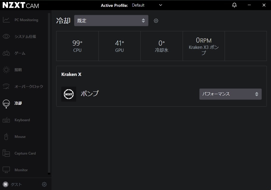271x190 pixels.
Task: Click the Kraken X heading
Action: click(x=71, y=74)
